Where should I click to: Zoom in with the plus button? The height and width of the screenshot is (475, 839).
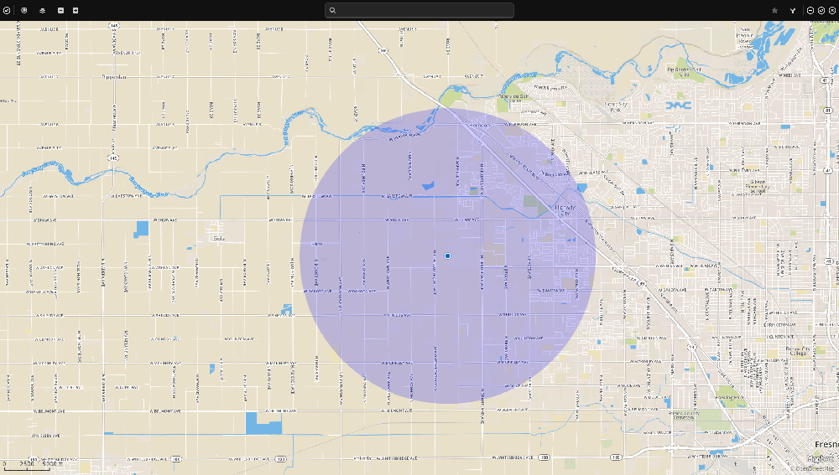click(x=76, y=10)
